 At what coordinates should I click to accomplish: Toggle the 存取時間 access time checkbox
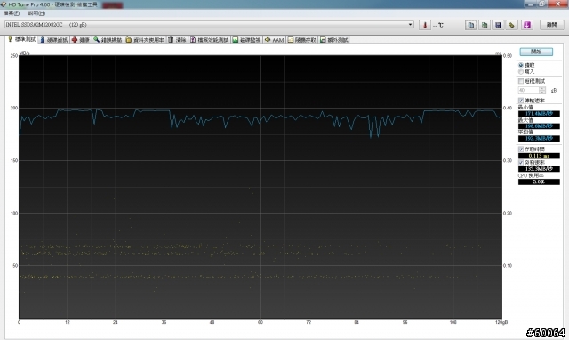521,150
